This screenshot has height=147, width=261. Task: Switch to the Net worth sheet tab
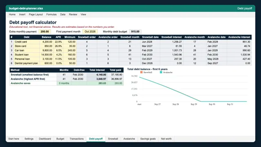coord(166,139)
